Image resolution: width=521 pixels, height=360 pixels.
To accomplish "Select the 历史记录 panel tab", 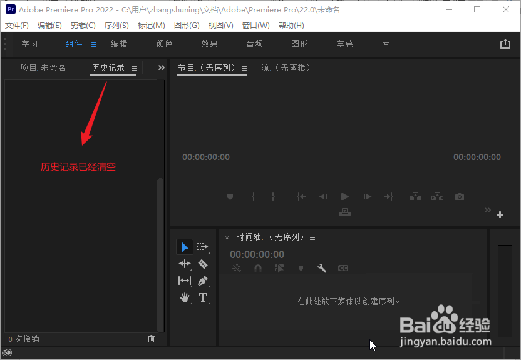I will [108, 68].
